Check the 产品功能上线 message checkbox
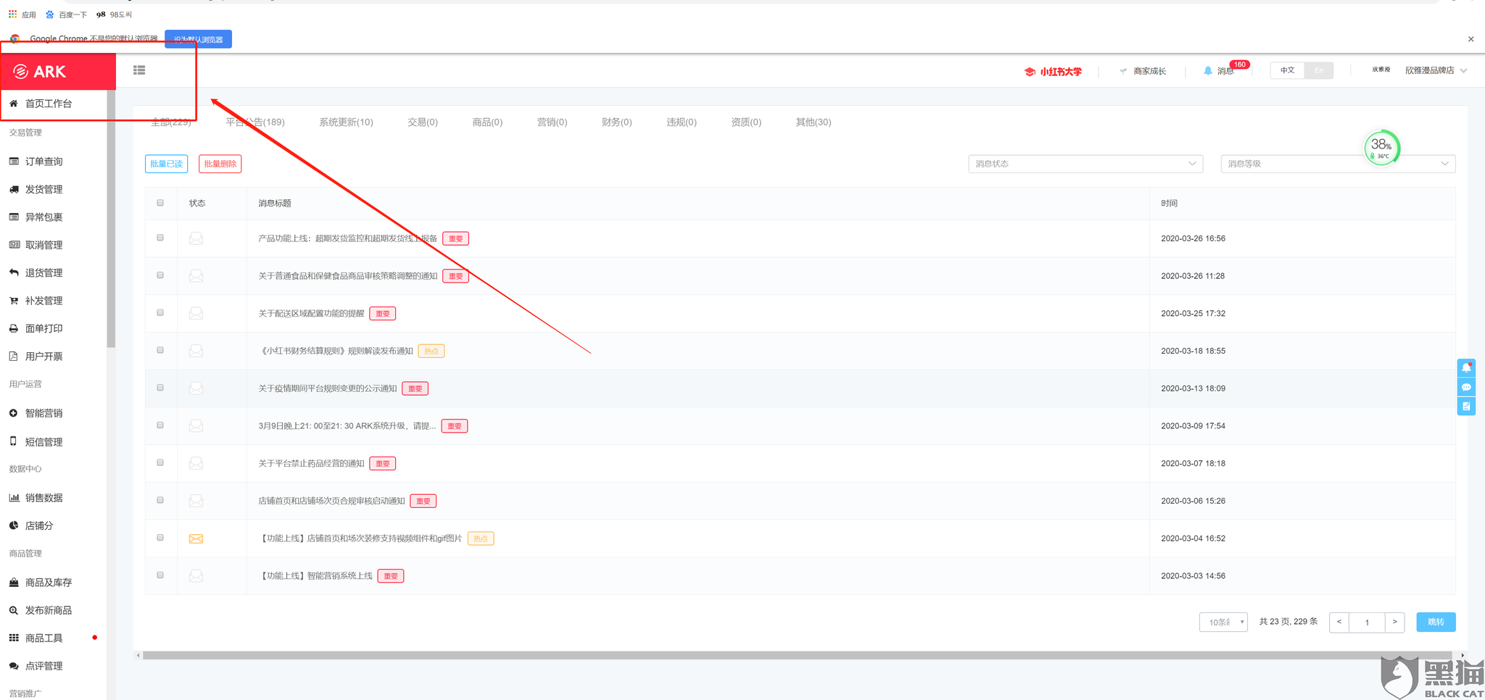 (160, 238)
